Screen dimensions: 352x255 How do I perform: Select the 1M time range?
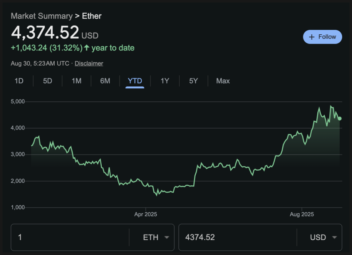pos(77,81)
